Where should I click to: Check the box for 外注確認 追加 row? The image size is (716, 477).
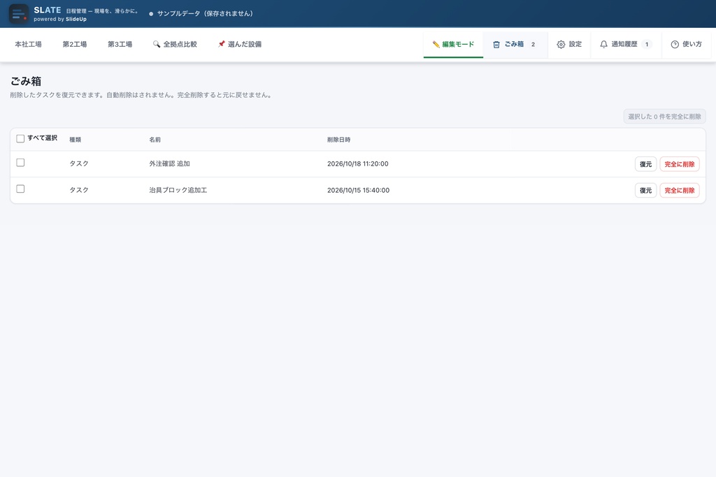pos(20,162)
